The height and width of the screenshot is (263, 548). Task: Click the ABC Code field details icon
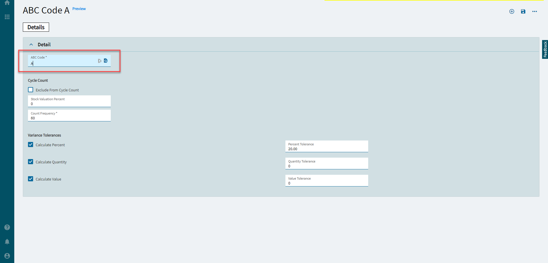coord(100,61)
